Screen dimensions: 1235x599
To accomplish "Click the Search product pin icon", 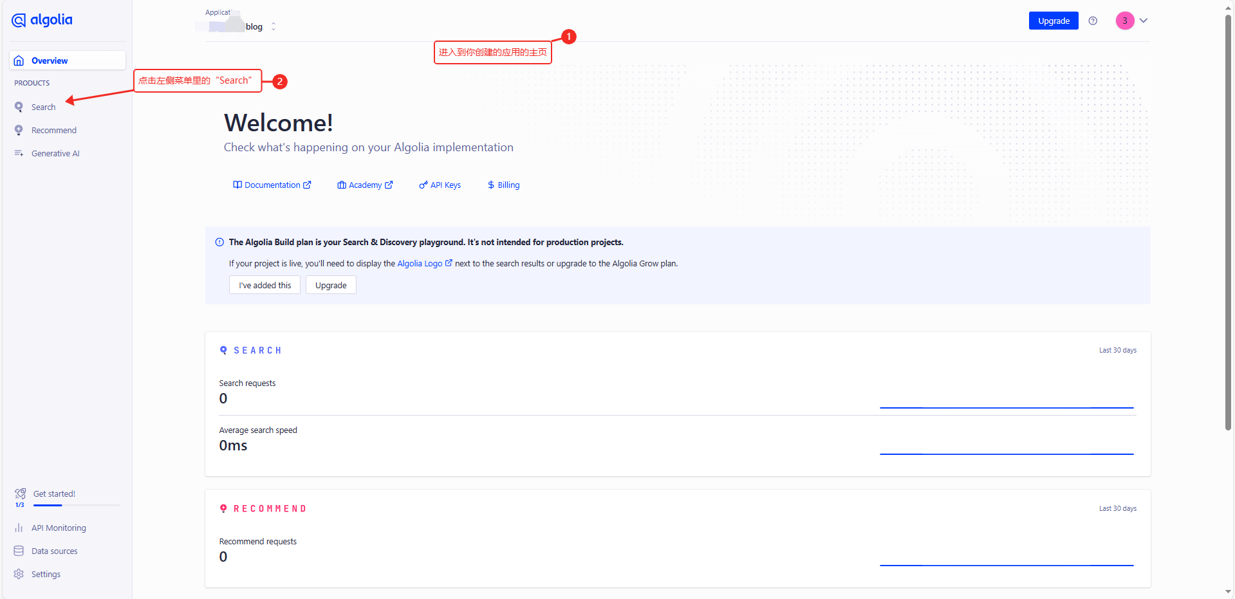I will (x=19, y=107).
